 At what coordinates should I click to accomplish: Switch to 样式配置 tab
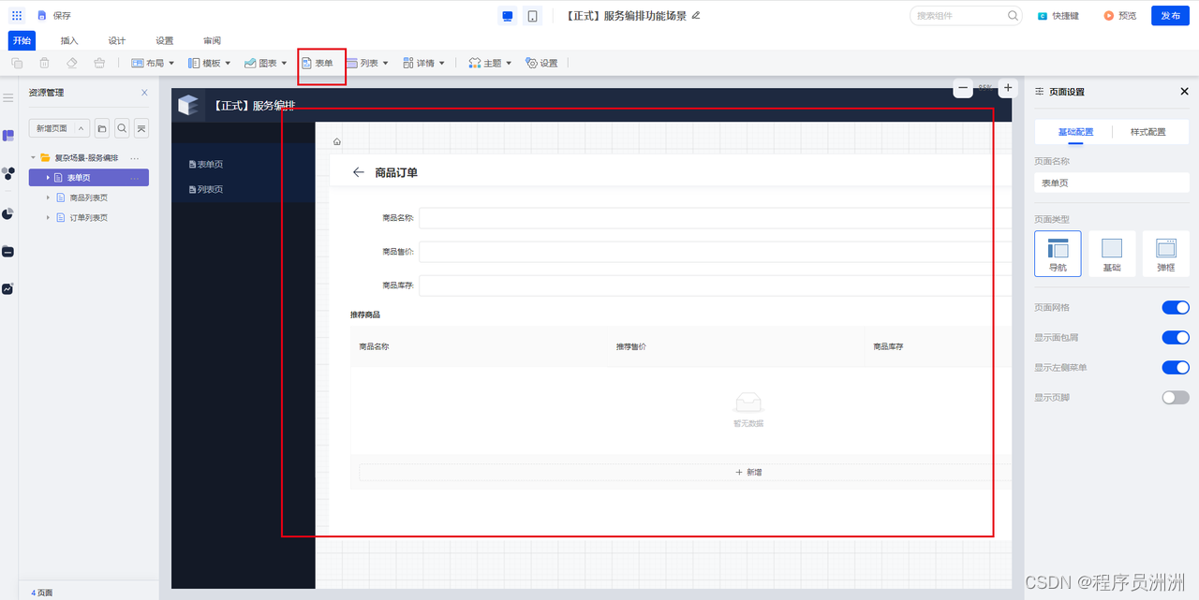click(1148, 132)
